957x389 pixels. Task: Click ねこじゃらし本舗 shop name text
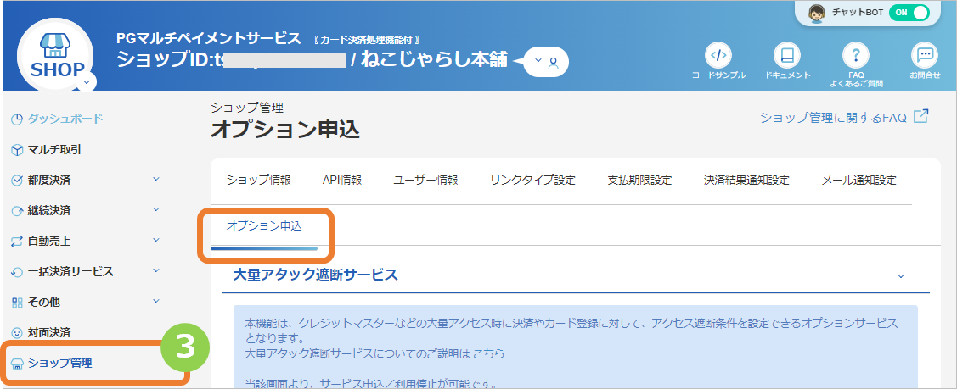434,60
